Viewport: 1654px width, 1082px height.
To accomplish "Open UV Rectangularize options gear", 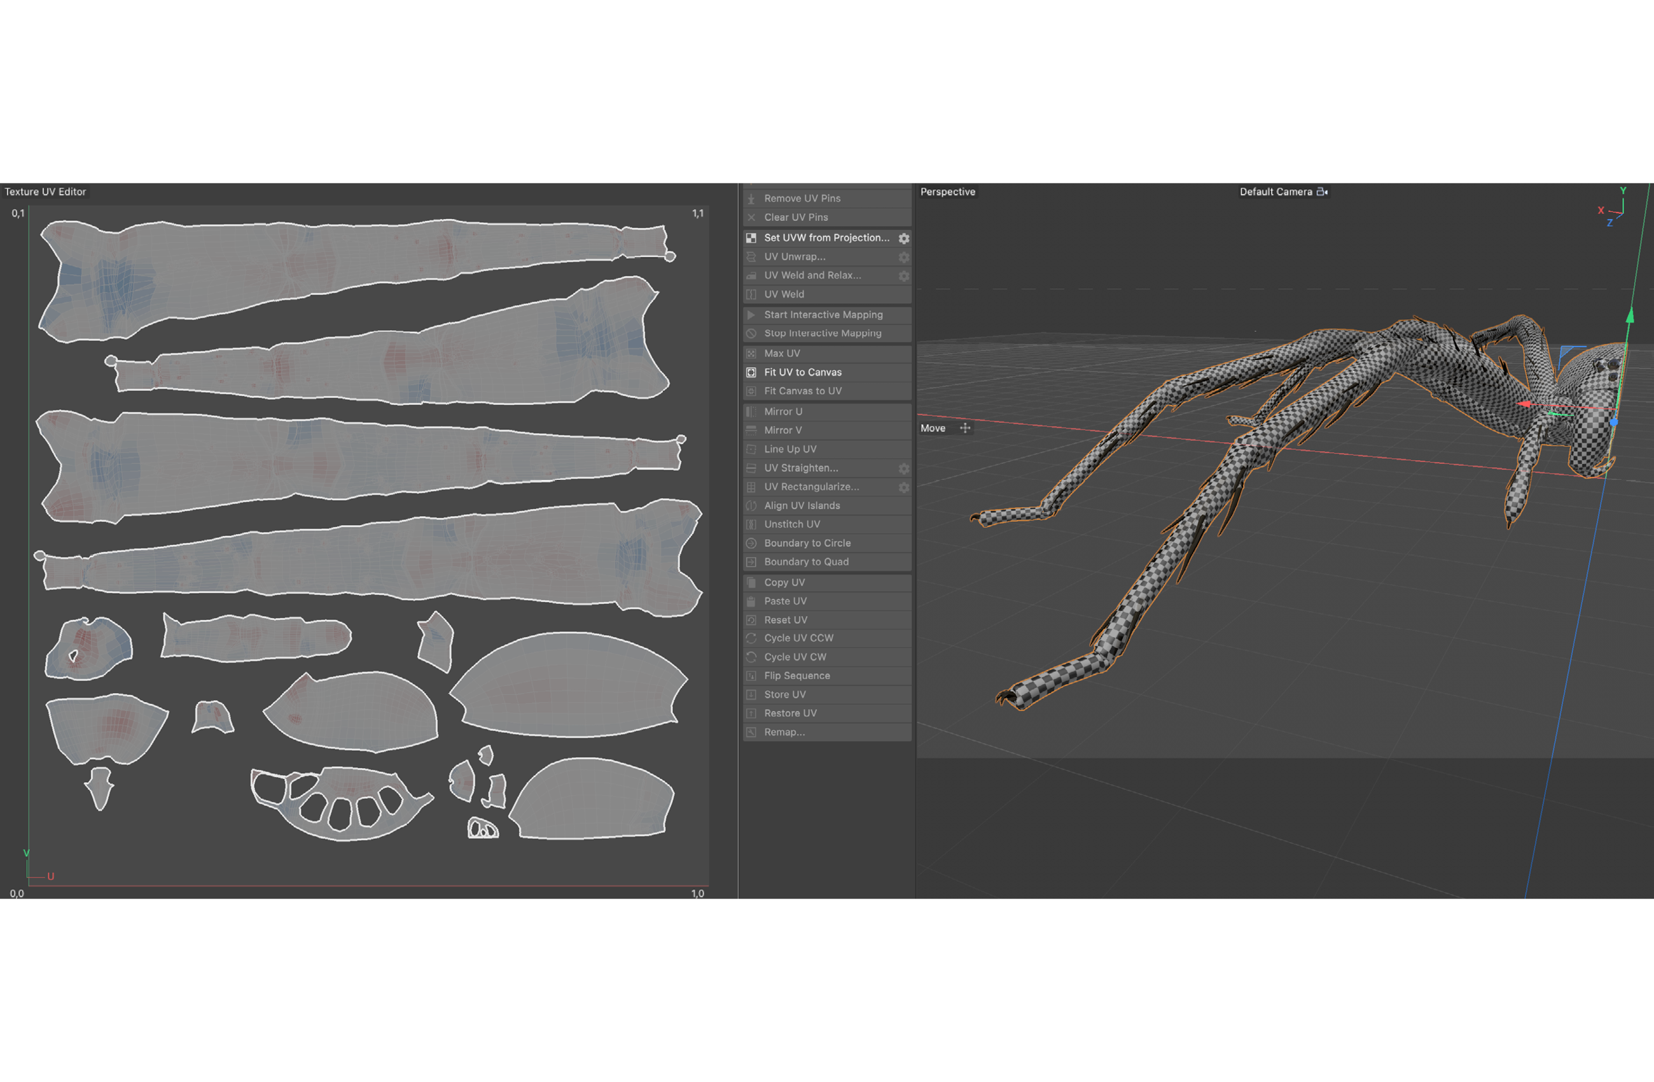I will (903, 488).
